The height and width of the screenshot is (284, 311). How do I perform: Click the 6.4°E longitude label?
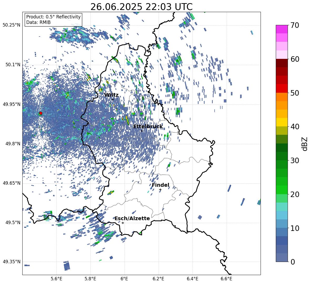pyautogui.click(x=192, y=279)
